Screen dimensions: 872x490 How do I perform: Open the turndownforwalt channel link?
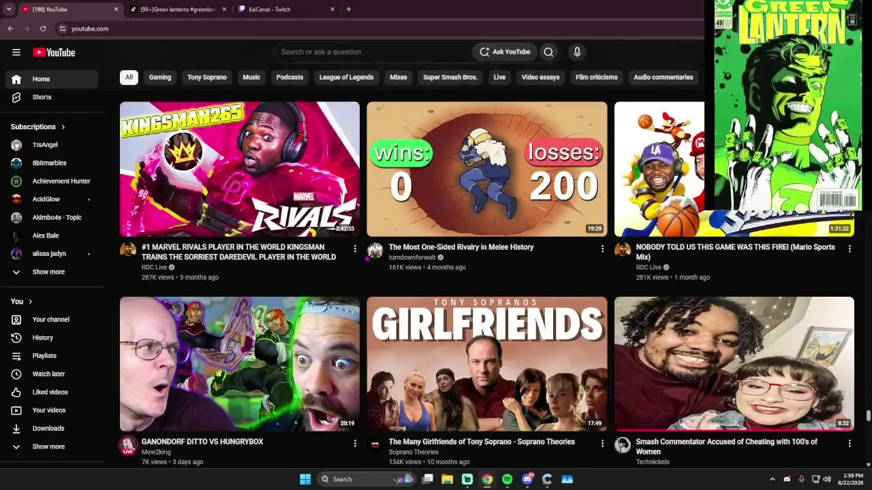(x=412, y=258)
